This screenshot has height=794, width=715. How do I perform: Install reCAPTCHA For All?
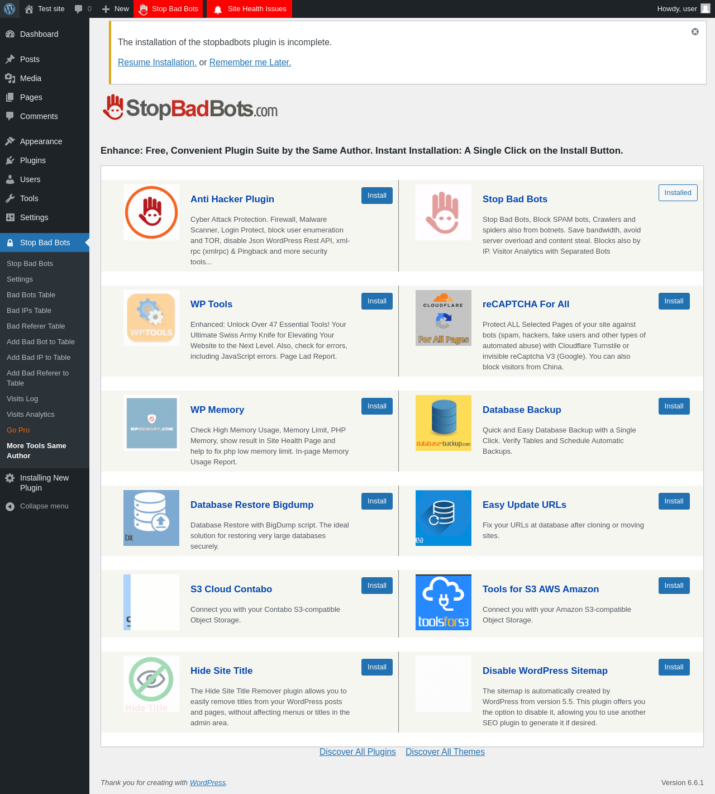tap(674, 301)
